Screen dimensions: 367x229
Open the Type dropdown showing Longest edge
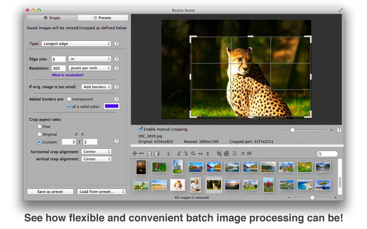(x=76, y=44)
